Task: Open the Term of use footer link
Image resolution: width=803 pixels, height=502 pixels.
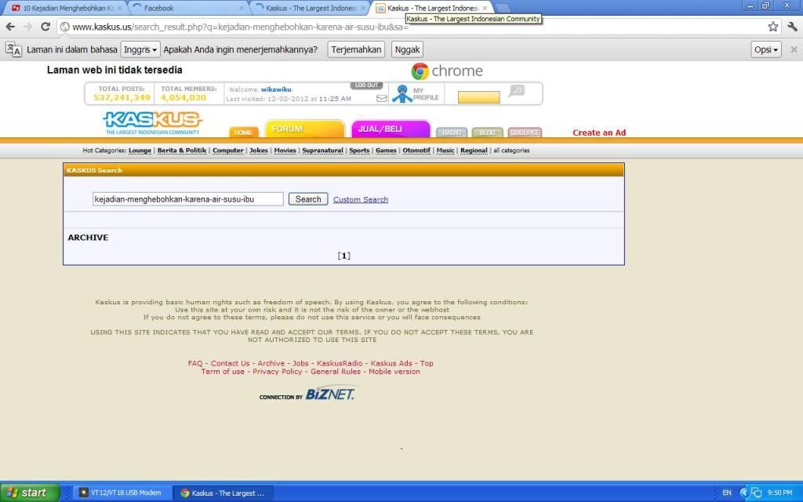Action: (x=223, y=371)
